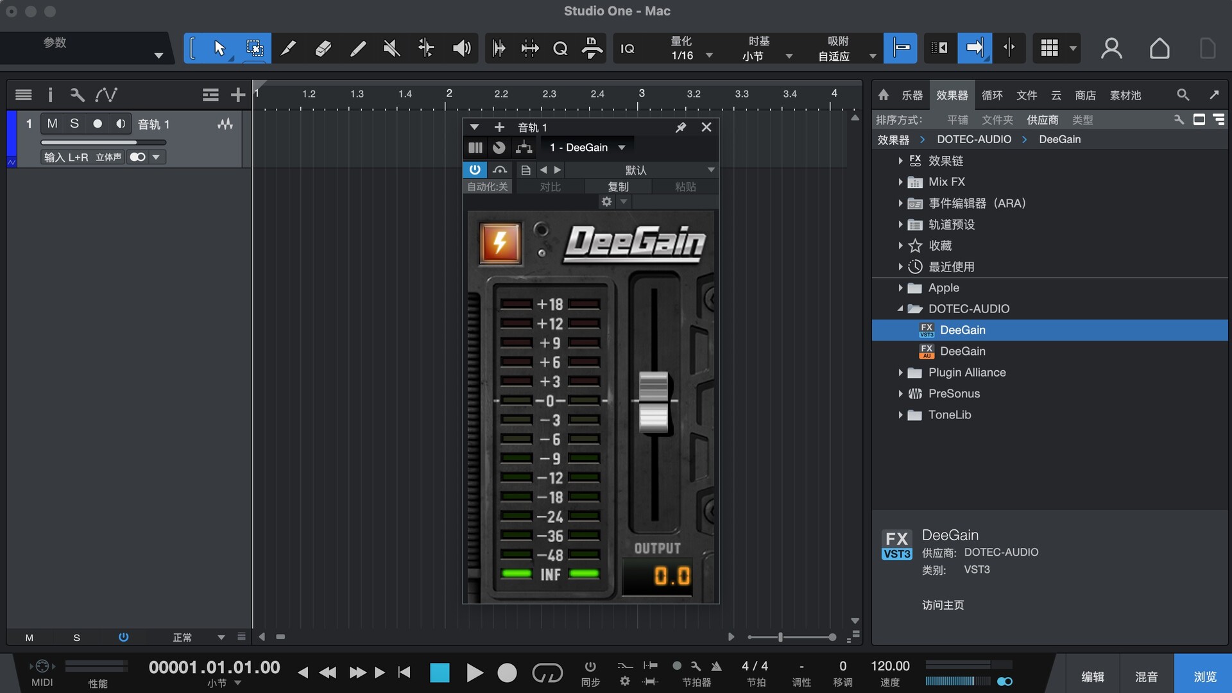The height and width of the screenshot is (693, 1232).
Task: Show automation curve view icon
Action: (x=106, y=95)
